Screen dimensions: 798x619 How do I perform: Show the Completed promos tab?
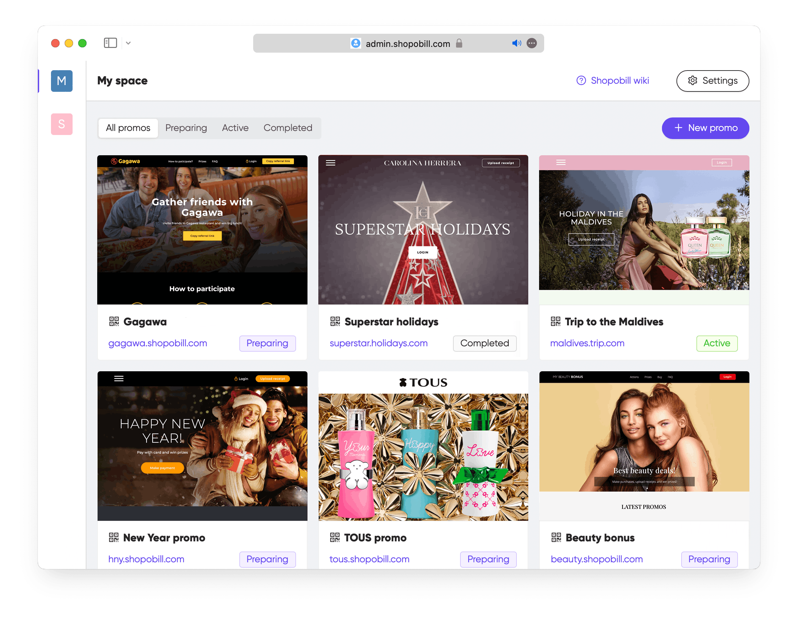(x=288, y=128)
